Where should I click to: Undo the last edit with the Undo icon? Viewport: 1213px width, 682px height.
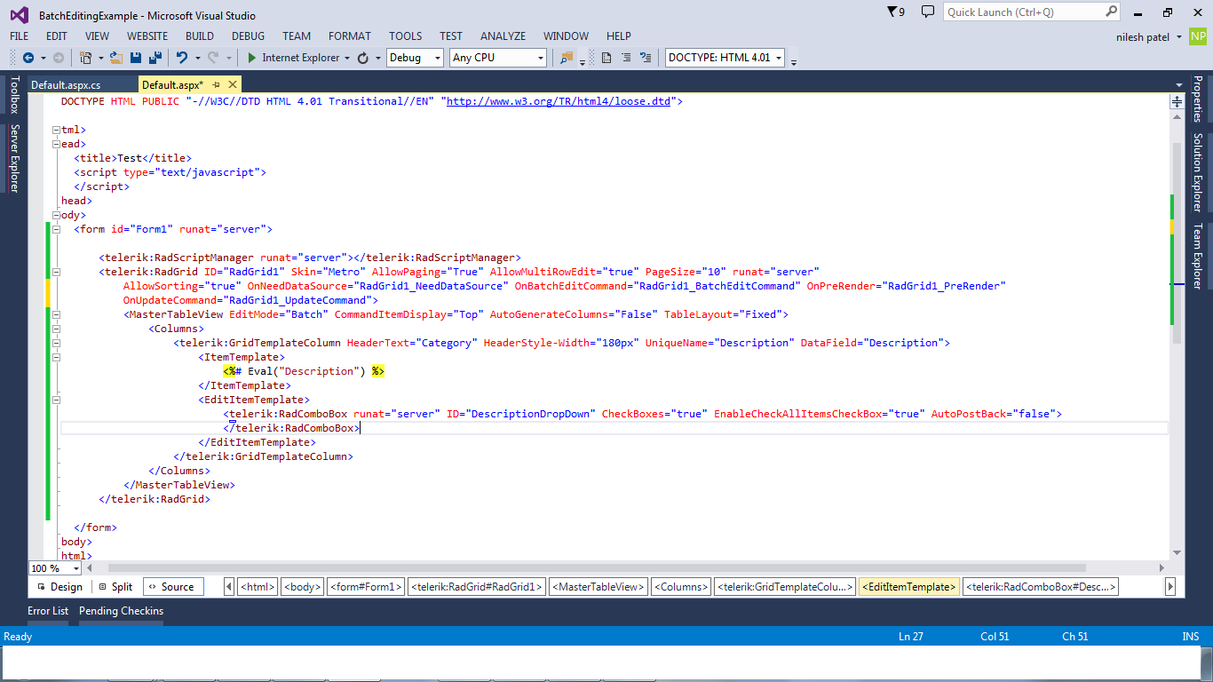[x=181, y=58]
